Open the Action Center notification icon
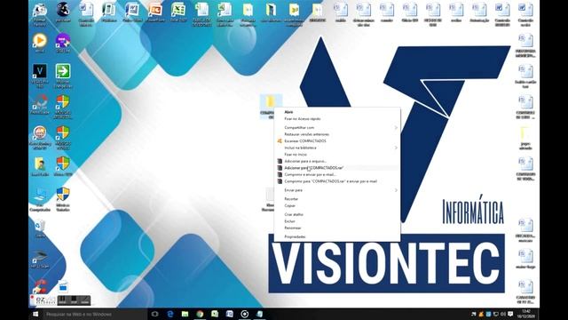This screenshot has height=320, width=568. 510,314
